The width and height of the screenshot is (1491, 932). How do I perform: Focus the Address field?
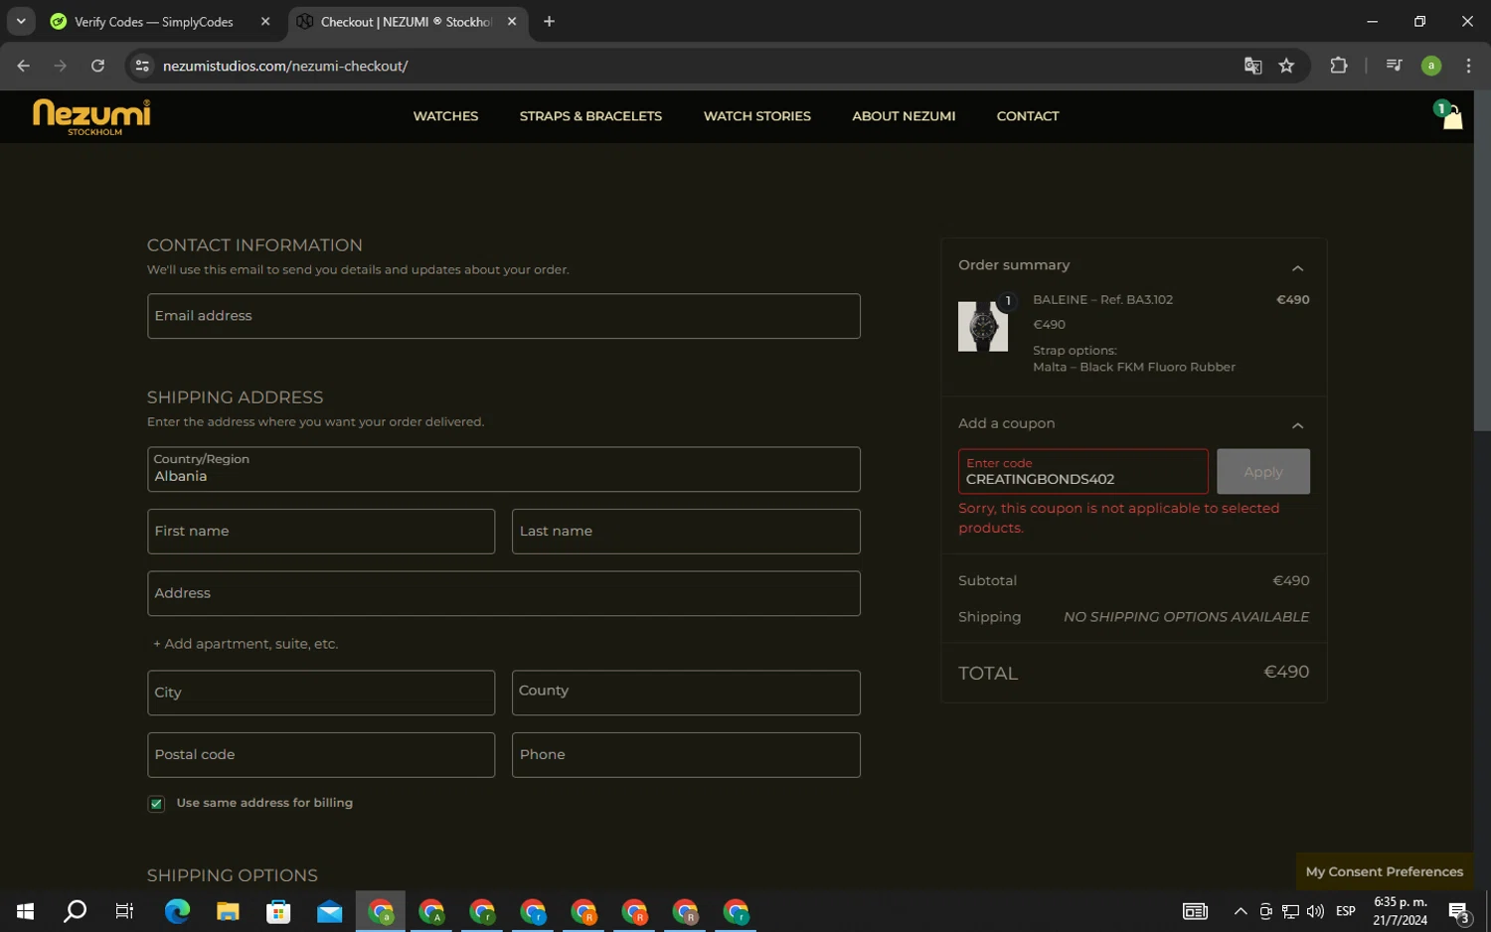tap(503, 593)
